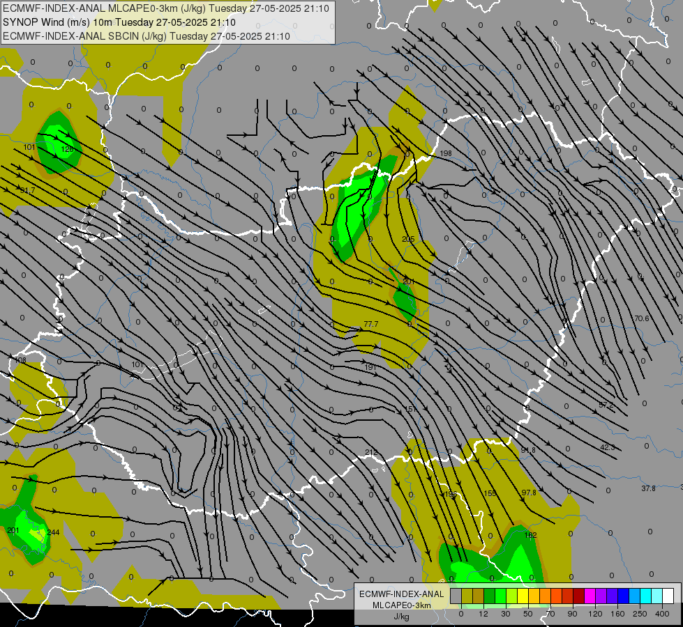Select the 151 value on the map
The height and width of the screenshot is (627, 683).
pos(411,409)
